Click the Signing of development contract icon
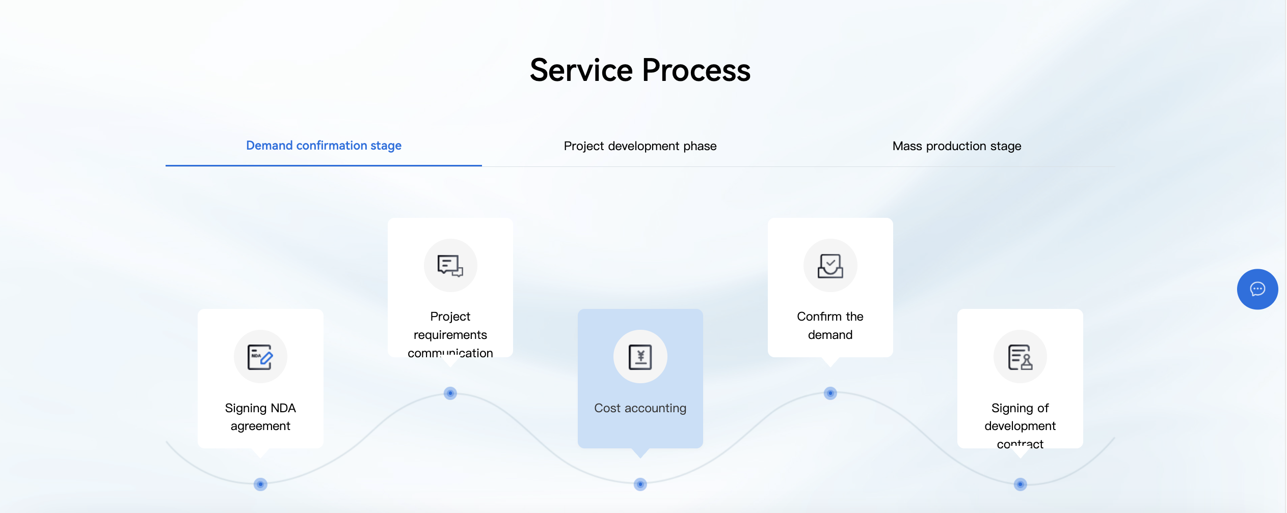Screen dimensions: 1287x513 [1020, 357]
